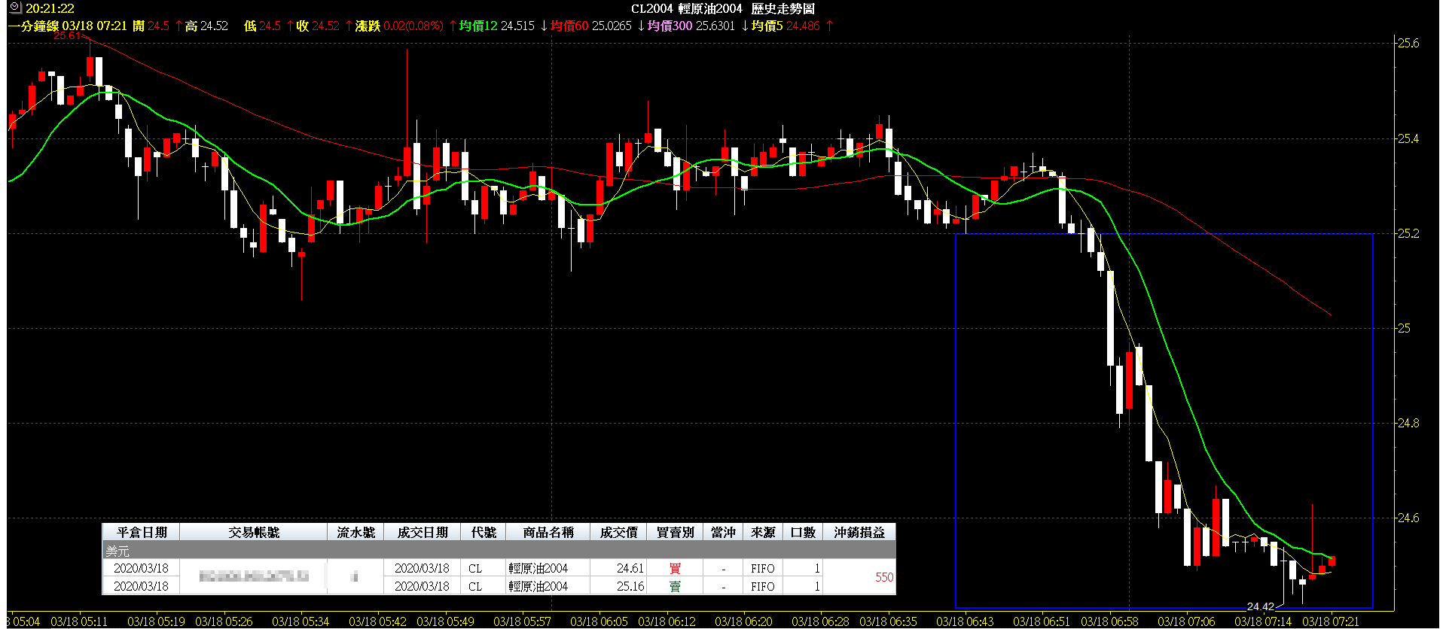This screenshot has height=629, width=1446.
Task: Click the 25.2 price axis label
Action: [x=1408, y=233]
